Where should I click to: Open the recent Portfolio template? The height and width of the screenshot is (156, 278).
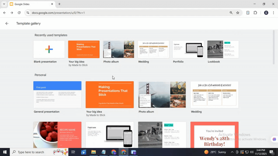[x=188, y=49]
